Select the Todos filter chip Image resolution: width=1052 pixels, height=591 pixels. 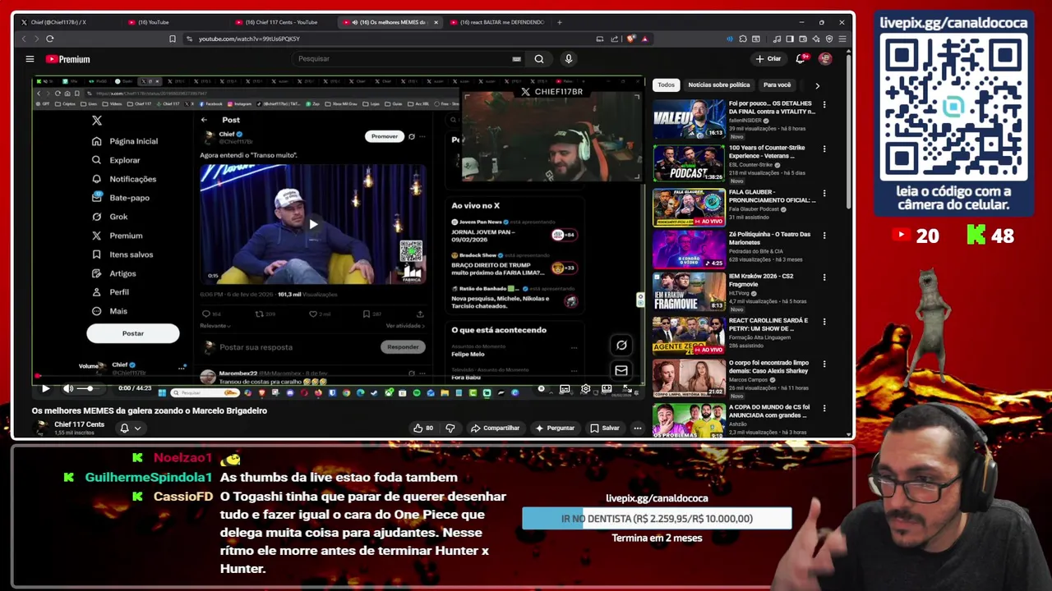point(666,85)
